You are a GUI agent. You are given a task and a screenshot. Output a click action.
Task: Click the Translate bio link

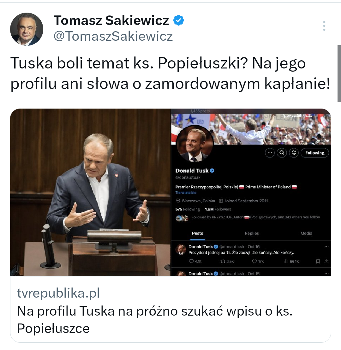186,193
